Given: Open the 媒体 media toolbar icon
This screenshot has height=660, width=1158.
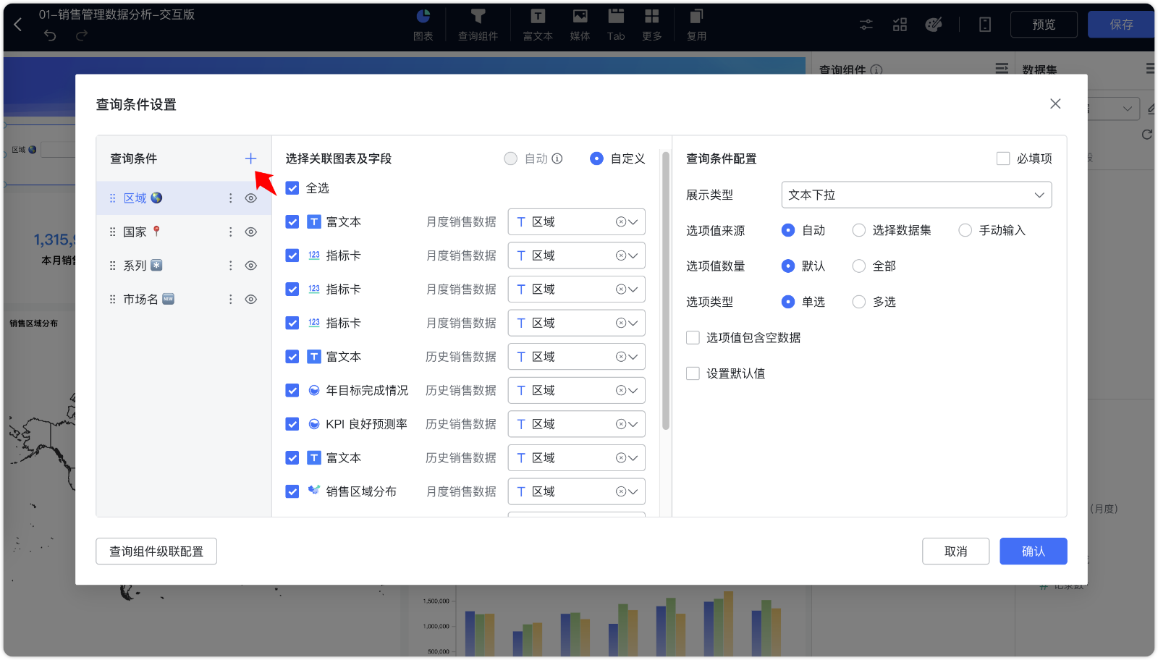Looking at the screenshot, I should [x=580, y=25].
